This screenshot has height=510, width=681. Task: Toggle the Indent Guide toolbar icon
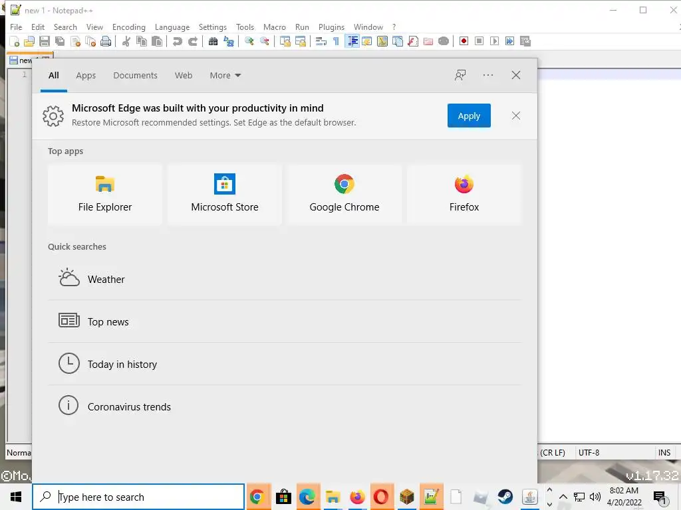[352, 41]
